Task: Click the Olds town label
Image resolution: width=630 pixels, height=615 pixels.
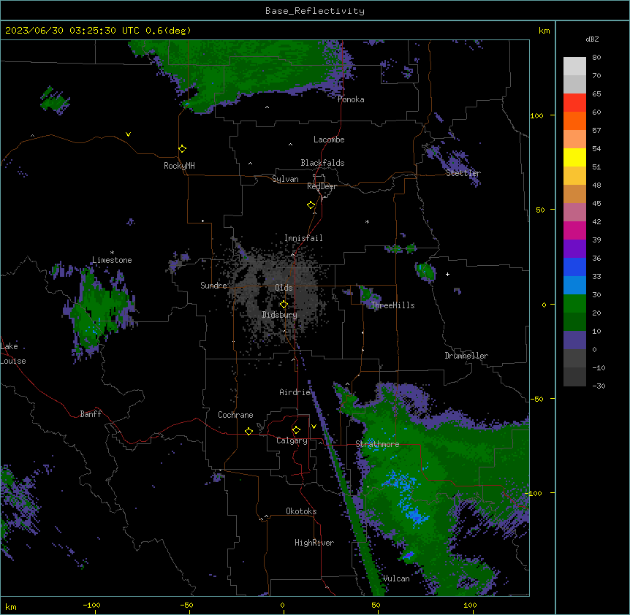Action: [284, 288]
